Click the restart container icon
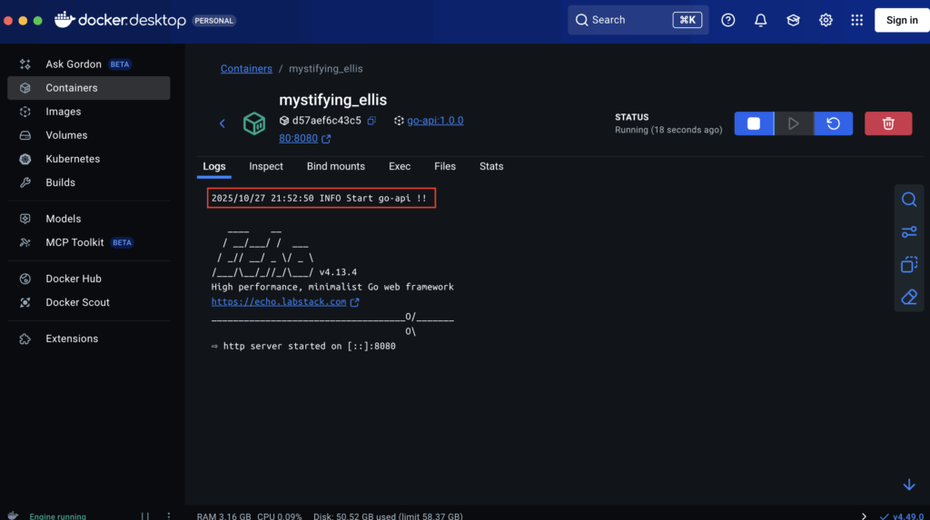The width and height of the screenshot is (930, 520). (x=833, y=123)
